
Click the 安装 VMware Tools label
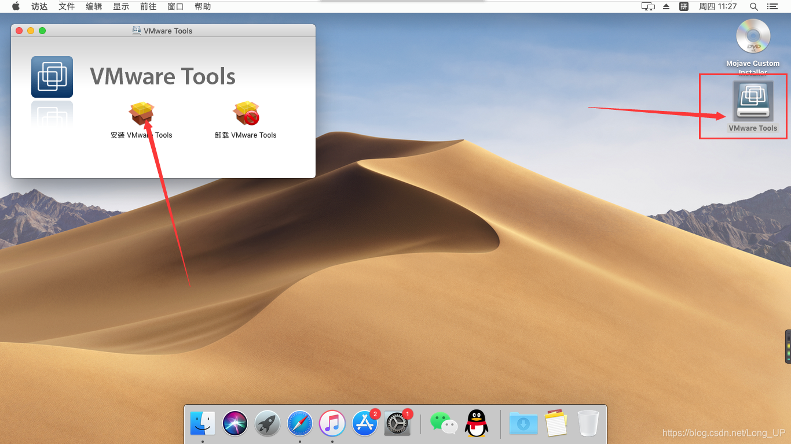141,135
